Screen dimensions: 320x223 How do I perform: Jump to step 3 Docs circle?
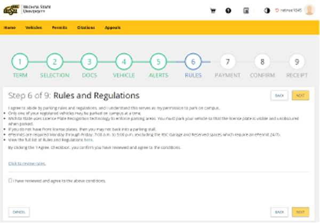(x=89, y=62)
